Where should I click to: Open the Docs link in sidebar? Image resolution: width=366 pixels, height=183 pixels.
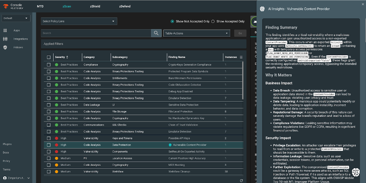click(x=6, y=152)
